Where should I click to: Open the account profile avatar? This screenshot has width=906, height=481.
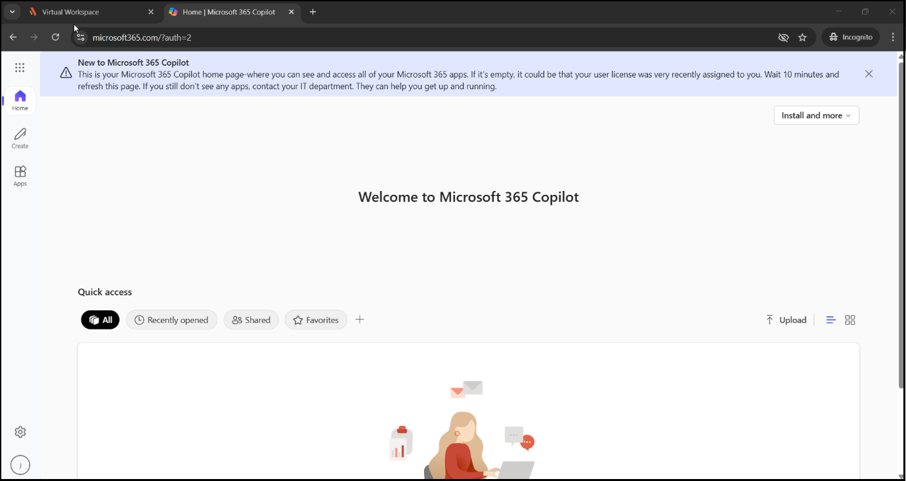(20, 465)
